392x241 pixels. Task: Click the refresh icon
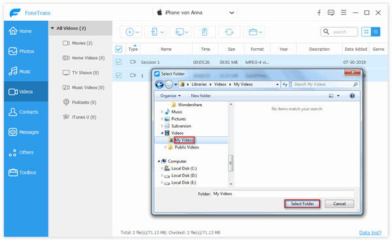coord(229,32)
